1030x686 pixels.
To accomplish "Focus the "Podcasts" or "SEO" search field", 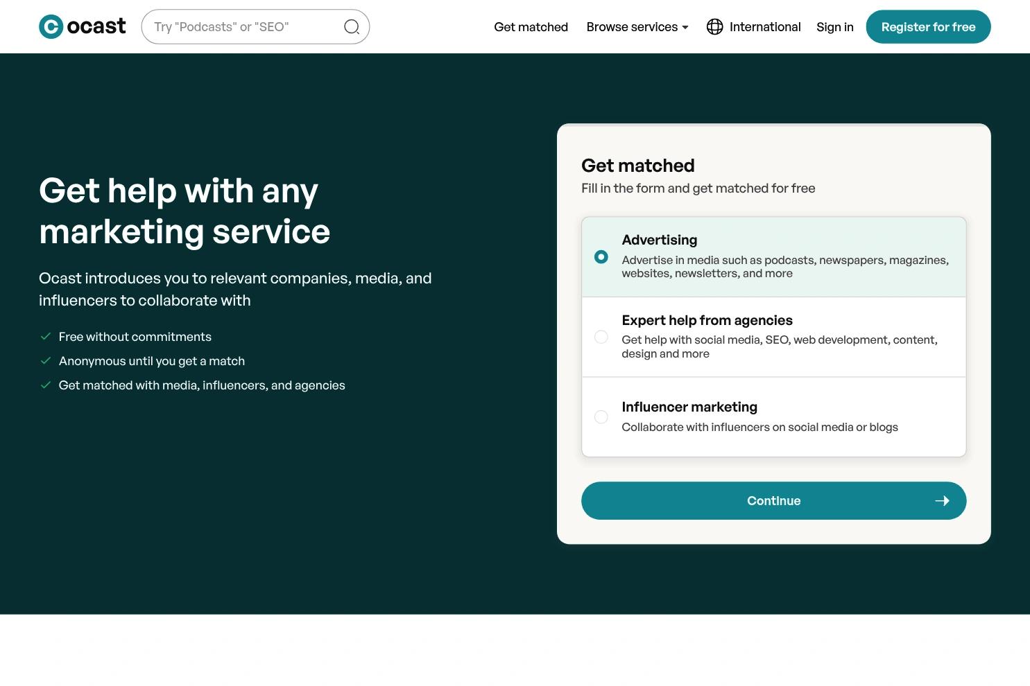I will (243, 27).
